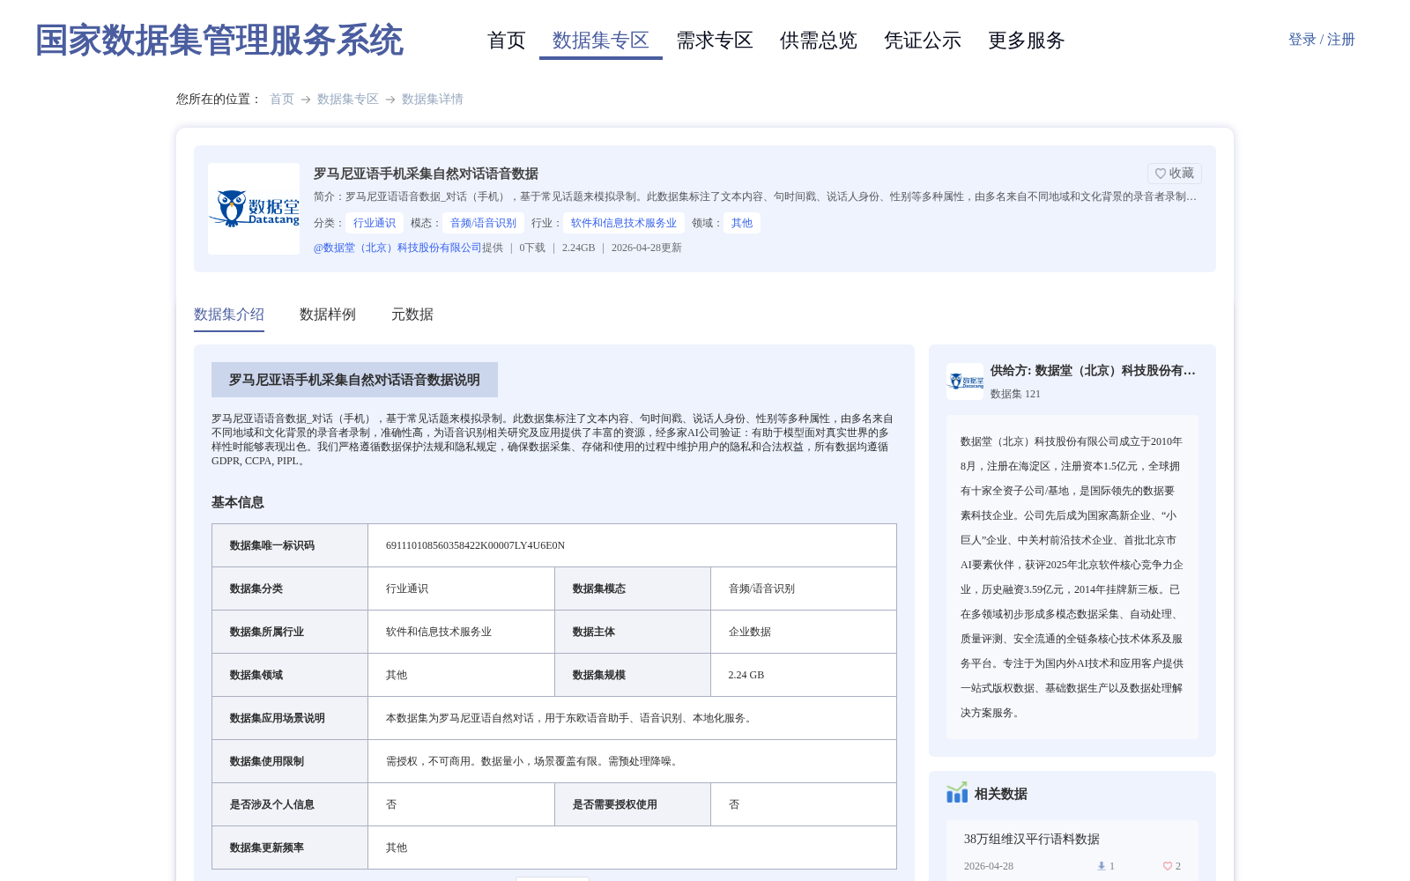Click 是否需要授权使用 label cell
1410x881 pixels.
633,804
